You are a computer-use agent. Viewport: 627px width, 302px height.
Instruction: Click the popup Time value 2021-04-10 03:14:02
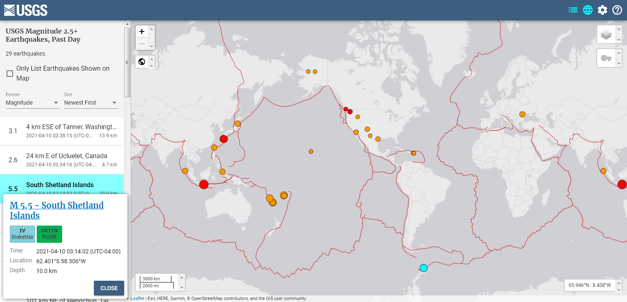(78, 251)
